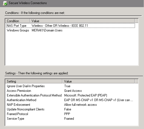Click the settings Value column header

point(98,81)
